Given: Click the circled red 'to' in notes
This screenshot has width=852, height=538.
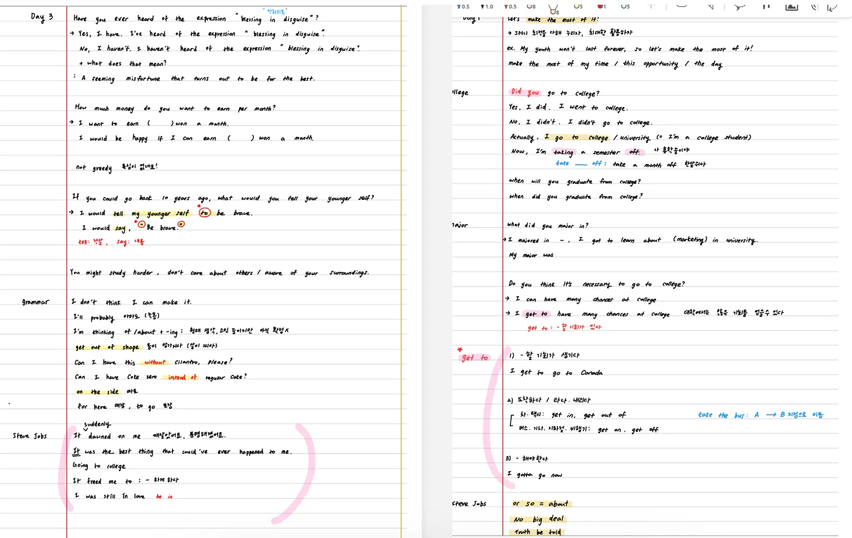Looking at the screenshot, I should 204,213.
